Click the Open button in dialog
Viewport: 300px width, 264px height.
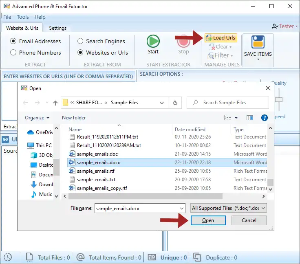(208, 220)
